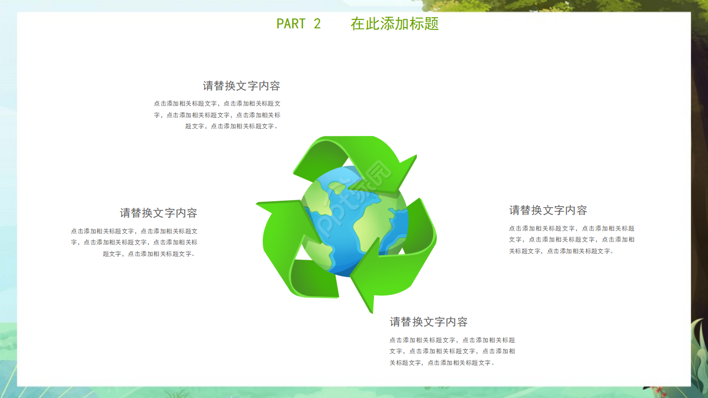Click the uppermost '请替换文字内容' heading
The width and height of the screenshot is (708, 398).
(241, 86)
